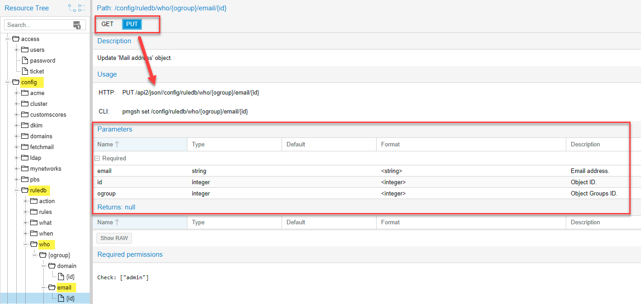Screen dimensions: 641x304
Task: Expand the acme tree node
Action: tap(17, 93)
